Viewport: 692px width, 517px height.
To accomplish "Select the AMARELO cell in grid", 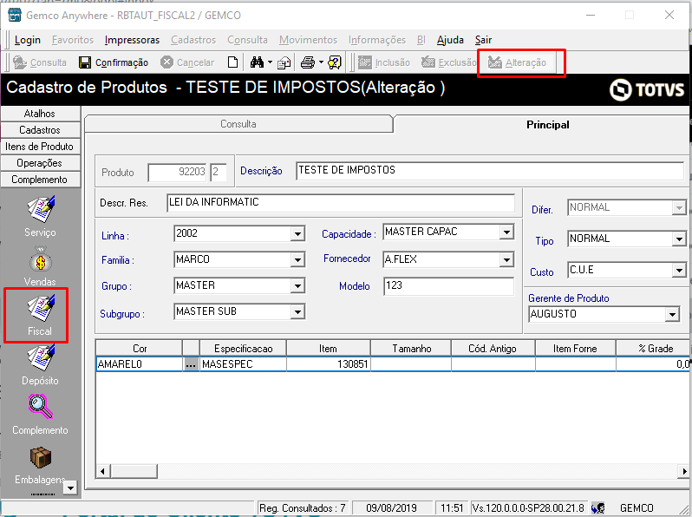I will (x=140, y=364).
